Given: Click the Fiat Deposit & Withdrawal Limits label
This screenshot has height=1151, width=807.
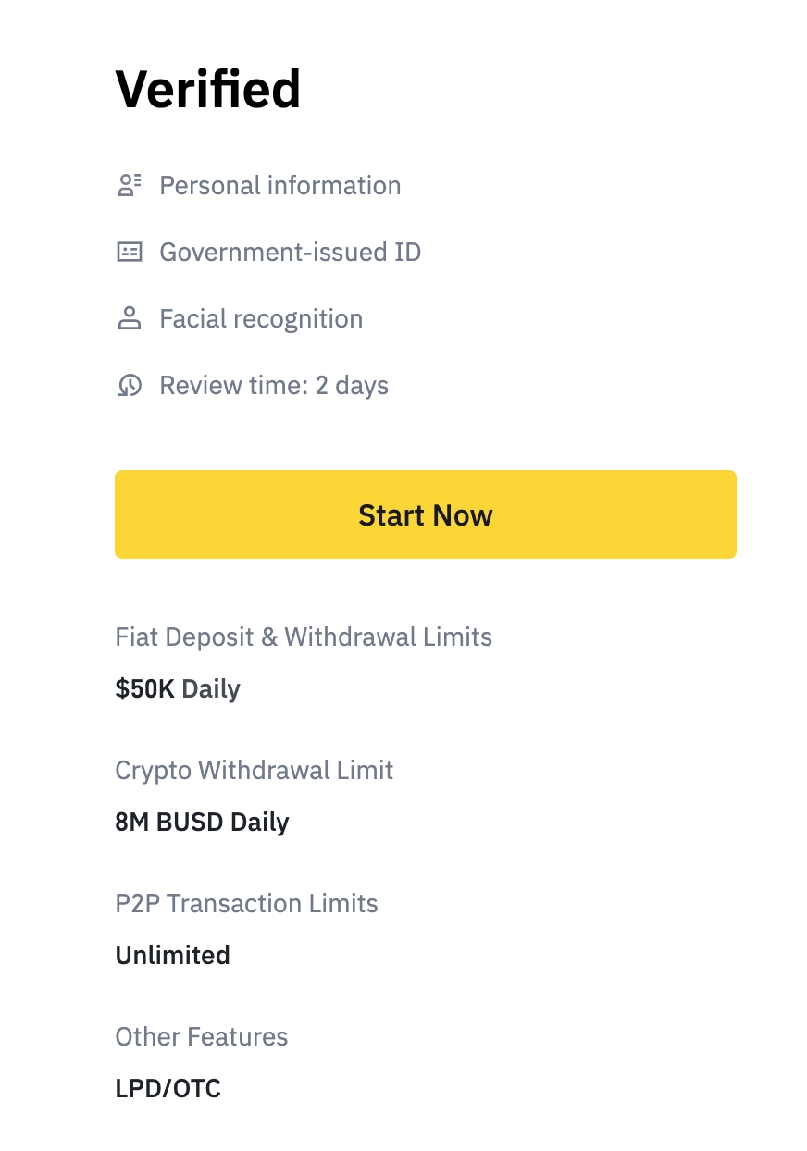Looking at the screenshot, I should 304,637.
